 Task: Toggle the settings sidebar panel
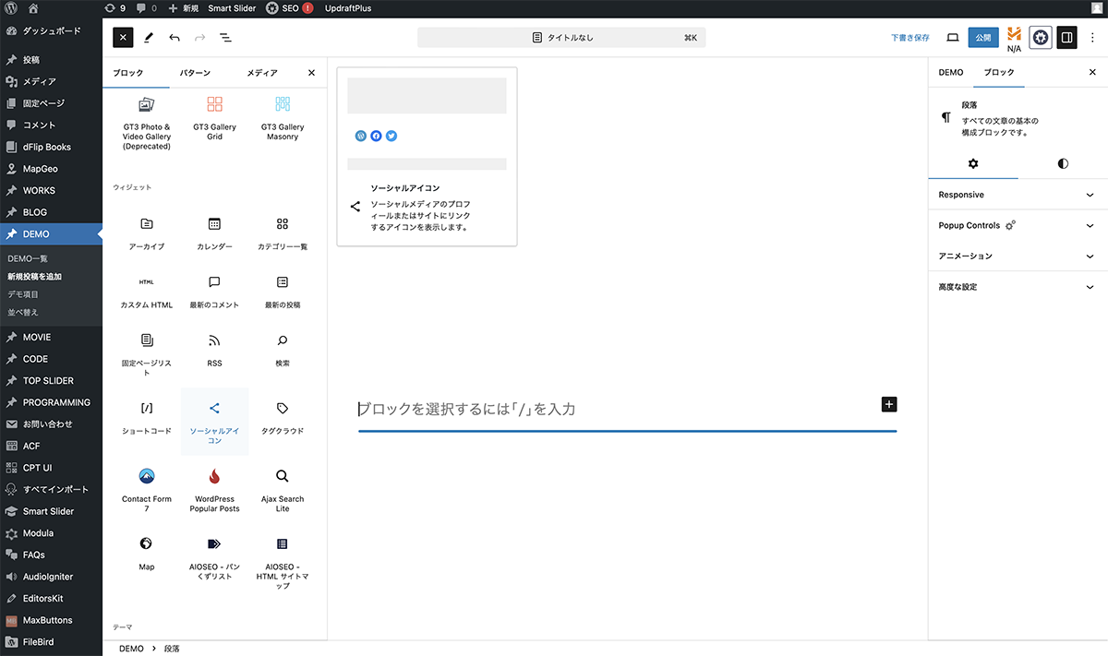click(1066, 38)
